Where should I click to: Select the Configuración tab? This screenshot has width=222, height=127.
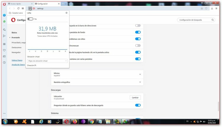(x=47, y=4)
